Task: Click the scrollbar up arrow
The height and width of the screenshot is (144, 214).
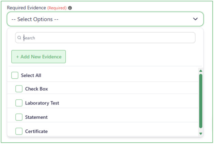Action: pyautogui.click(x=201, y=71)
